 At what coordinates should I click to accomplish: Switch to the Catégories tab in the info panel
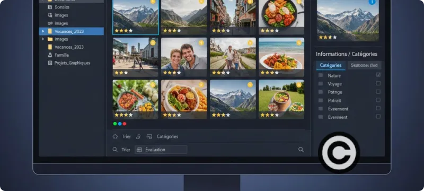pyautogui.click(x=330, y=65)
